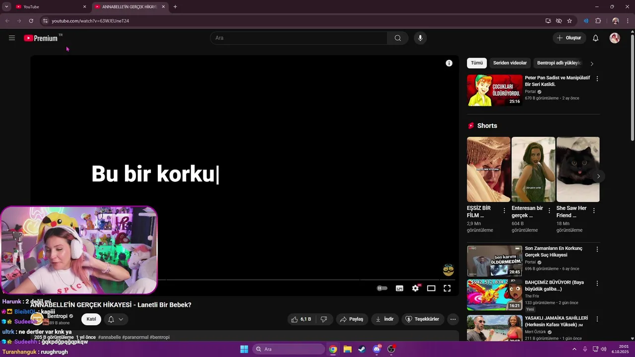Screen dimensions: 635x357
Task: Open Windows Start menu
Action: pos(244,349)
